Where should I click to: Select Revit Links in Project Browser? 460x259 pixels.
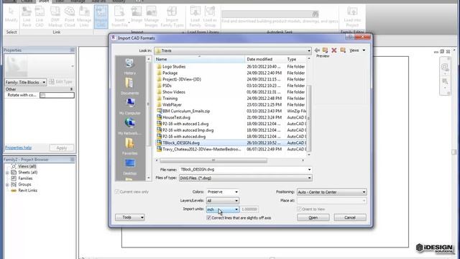[x=27, y=190]
